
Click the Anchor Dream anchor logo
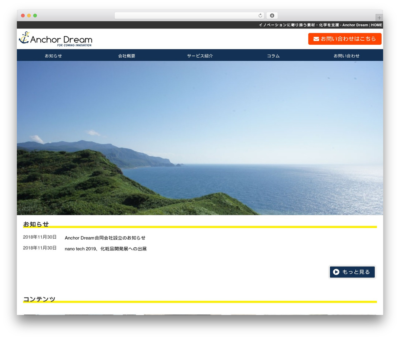point(56,39)
